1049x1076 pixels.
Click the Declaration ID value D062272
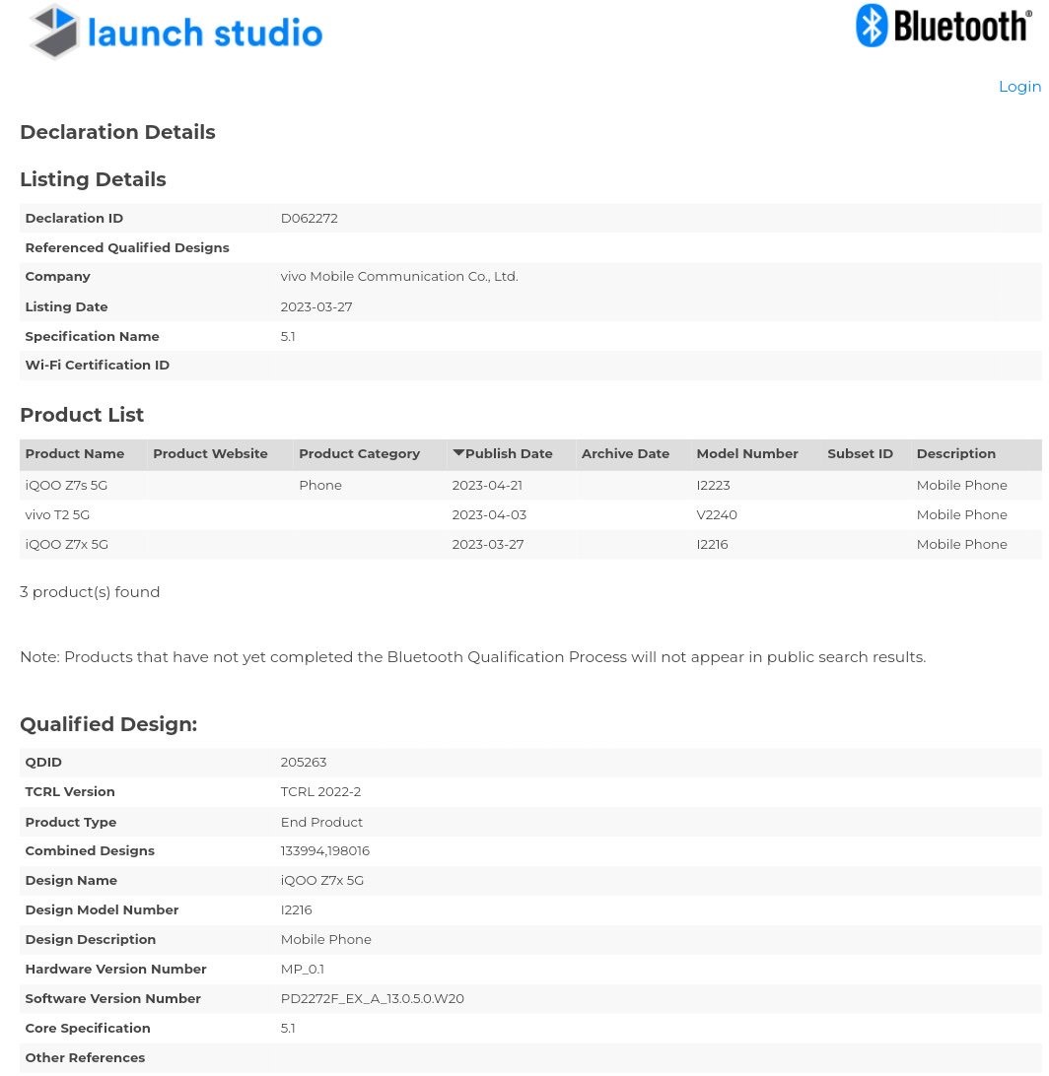(309, 218)
